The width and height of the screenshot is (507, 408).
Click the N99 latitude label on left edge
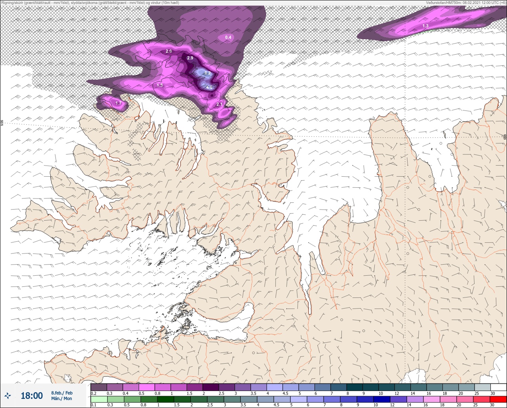[2, 123]
